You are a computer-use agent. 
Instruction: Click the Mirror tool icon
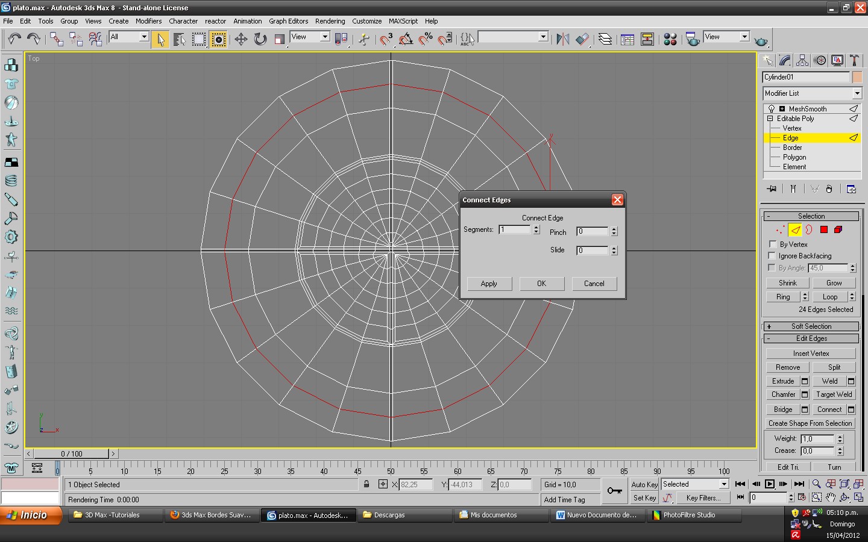[562, 39]
